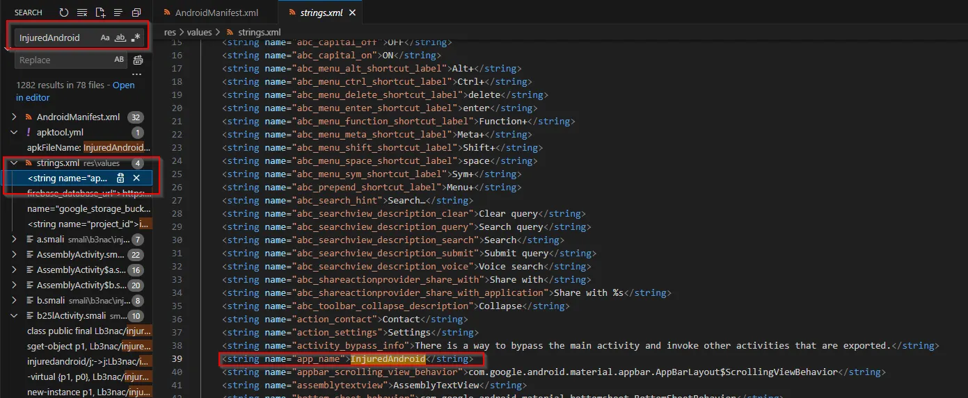Close the strings.xml editor tab
968x398 pixels.
[x=352, y=13]
